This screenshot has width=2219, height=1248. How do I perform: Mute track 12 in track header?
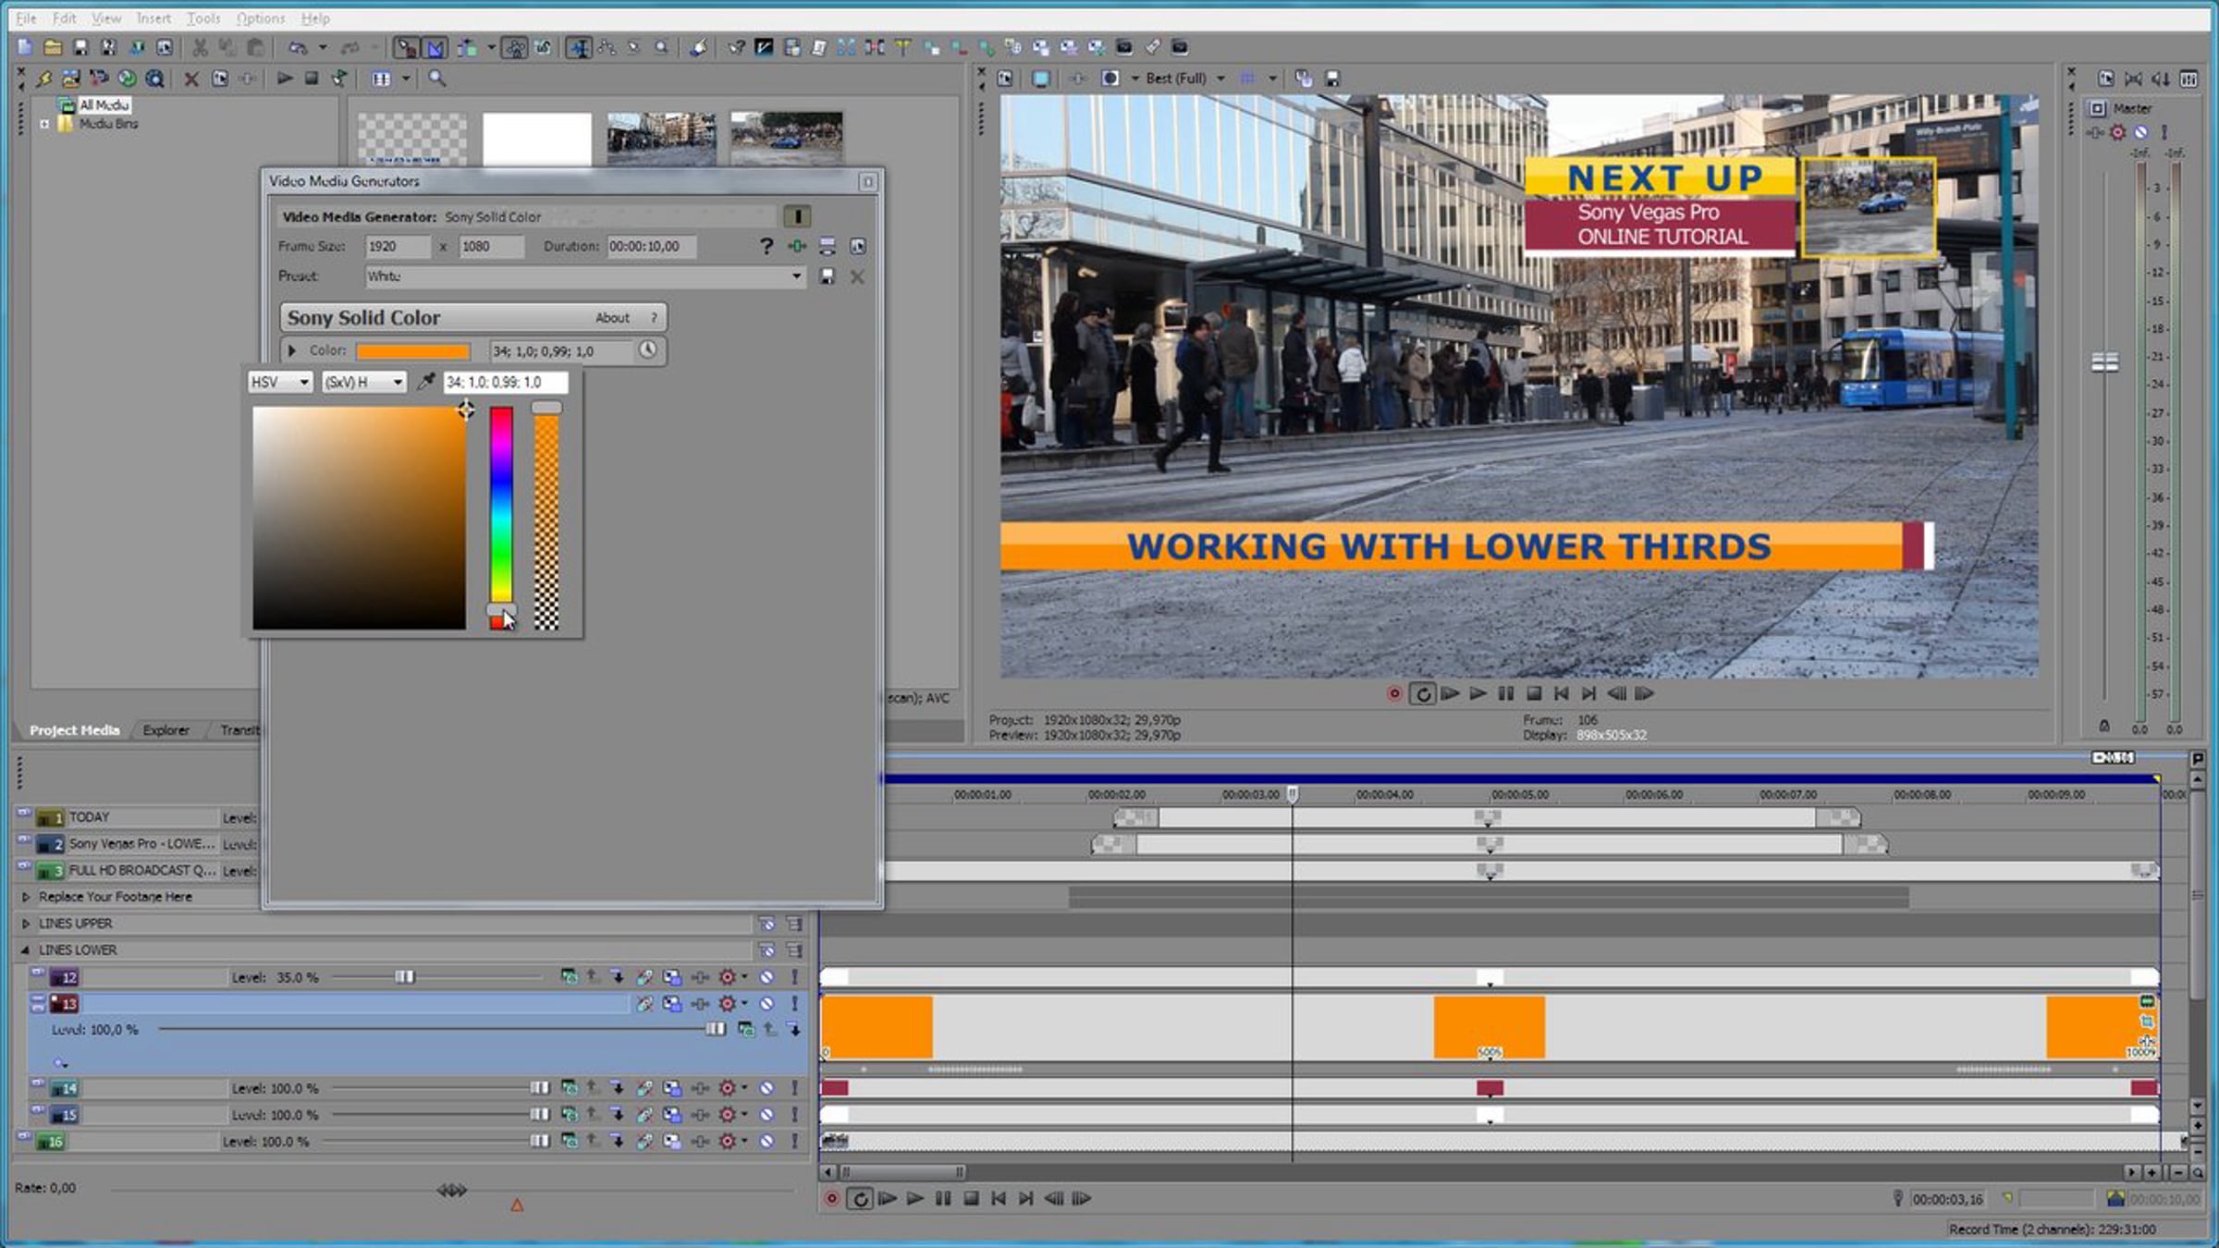coord(766,977)
